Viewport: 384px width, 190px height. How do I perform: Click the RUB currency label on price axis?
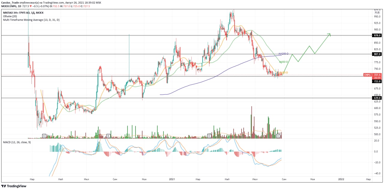[377, 13]
